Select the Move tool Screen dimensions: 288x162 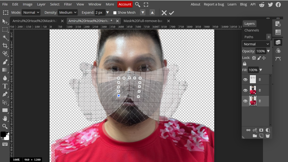point(5,22)
